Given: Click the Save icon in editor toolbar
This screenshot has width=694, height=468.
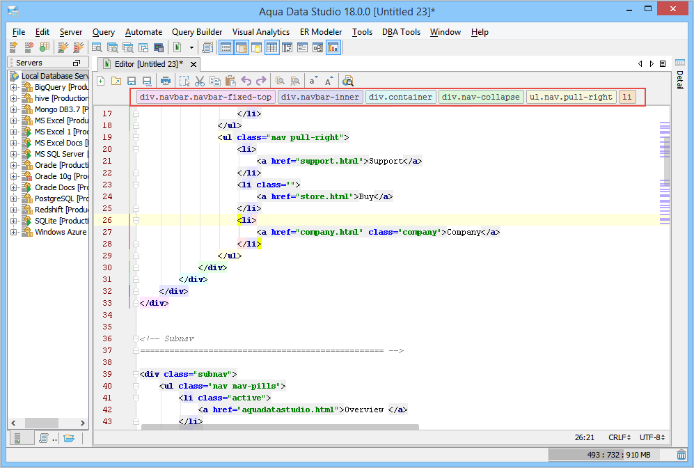Looking at the screenshot, I should tap(132, 81).
